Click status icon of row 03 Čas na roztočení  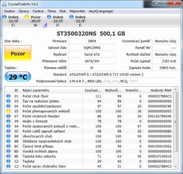click(8, 101)
